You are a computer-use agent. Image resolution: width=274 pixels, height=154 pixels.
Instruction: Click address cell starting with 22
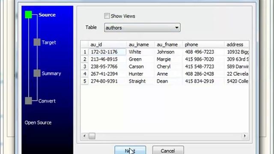click(237, 74)
